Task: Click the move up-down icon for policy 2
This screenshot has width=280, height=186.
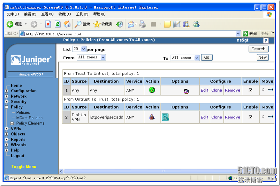Action: 263,117
